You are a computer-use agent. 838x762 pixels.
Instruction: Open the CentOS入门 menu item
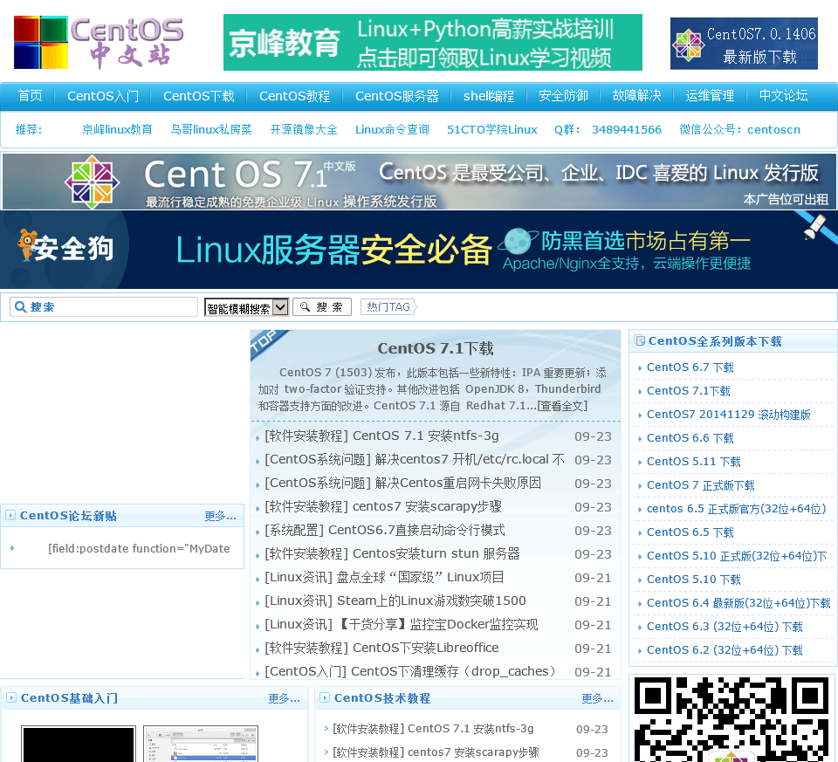(x=103, y=96)
